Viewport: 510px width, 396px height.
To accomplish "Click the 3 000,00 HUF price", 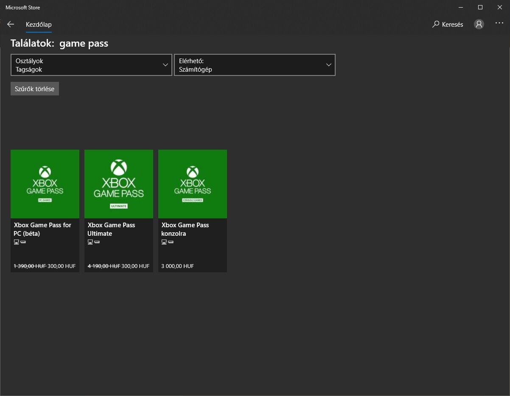I will tap(177, 266).
